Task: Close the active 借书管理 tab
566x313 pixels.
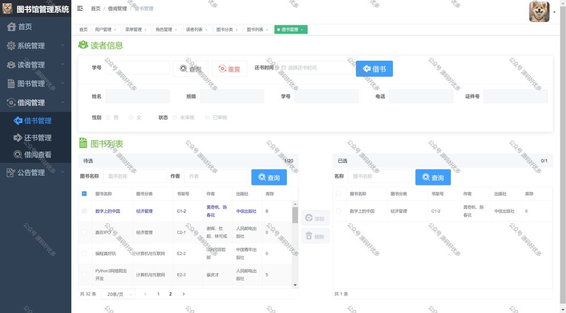Action: 302,30
